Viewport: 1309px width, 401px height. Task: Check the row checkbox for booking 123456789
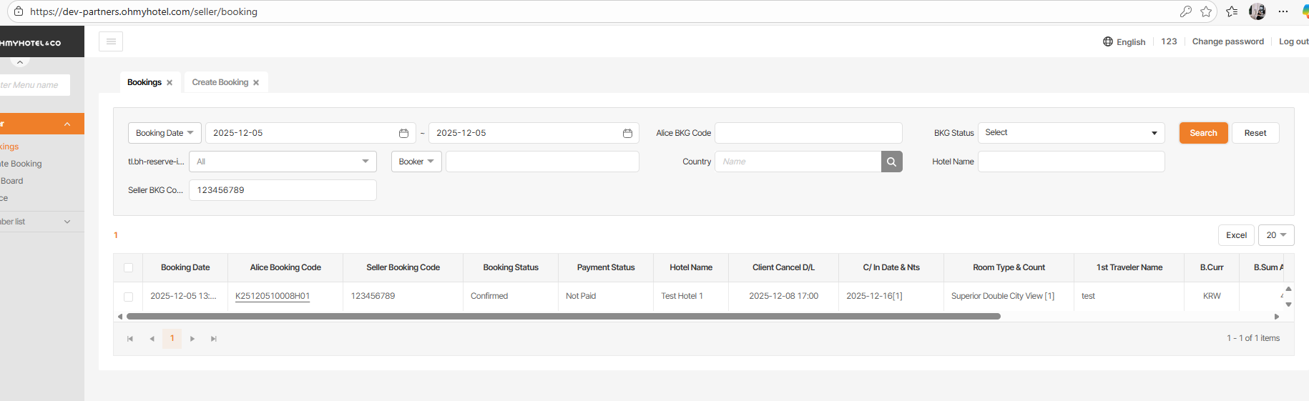coord(129,297)
